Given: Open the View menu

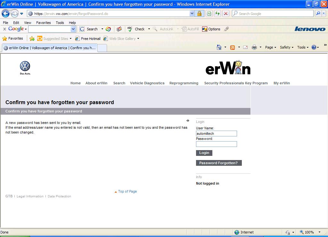Looking at the screenshot, I should click(28, 23).
